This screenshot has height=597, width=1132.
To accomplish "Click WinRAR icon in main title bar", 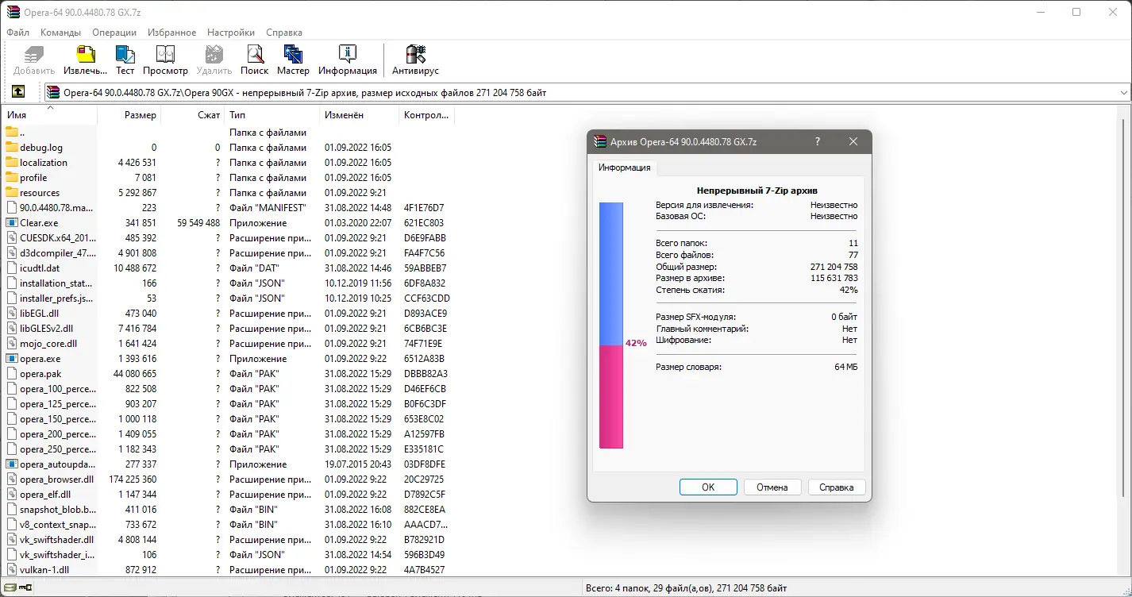I will (x=12, y=12).
